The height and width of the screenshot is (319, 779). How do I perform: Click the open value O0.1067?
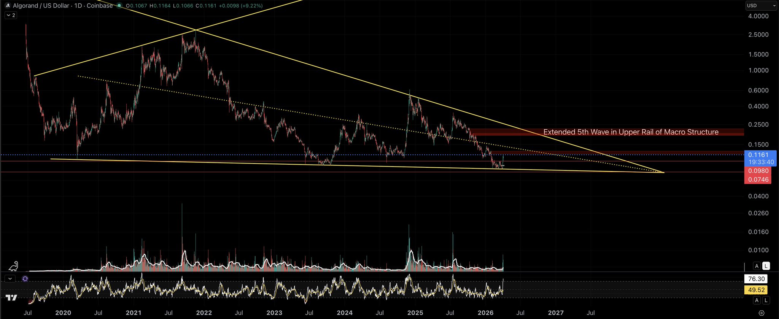point(137,6)
